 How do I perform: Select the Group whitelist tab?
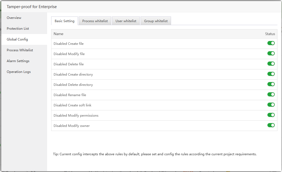pos(156,21)
